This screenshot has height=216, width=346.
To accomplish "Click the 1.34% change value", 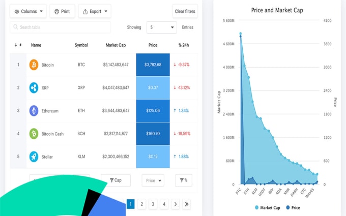I will coord(184,111).
